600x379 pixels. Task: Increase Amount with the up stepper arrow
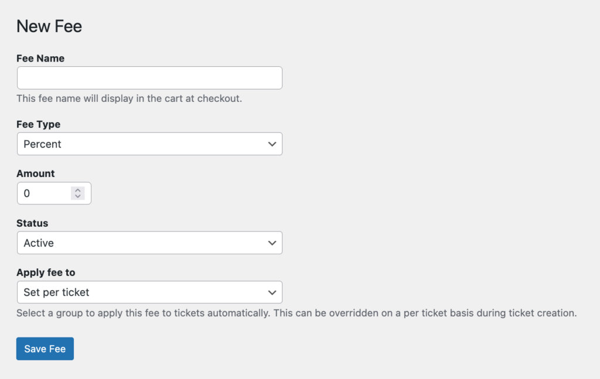(x=78, y=190)
